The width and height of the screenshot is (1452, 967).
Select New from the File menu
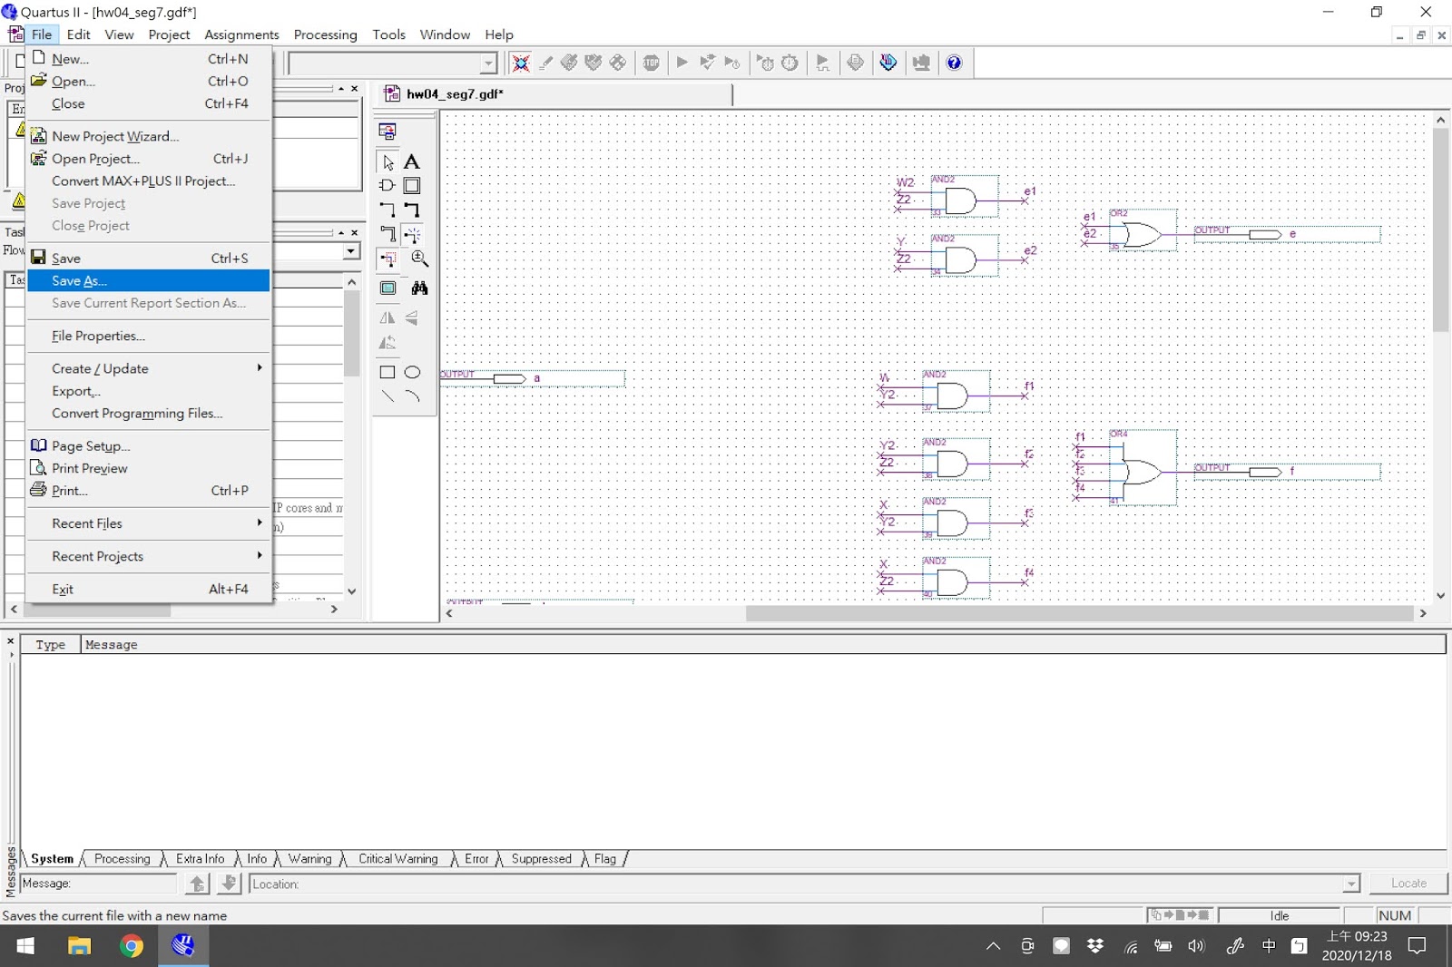point(149,59)
